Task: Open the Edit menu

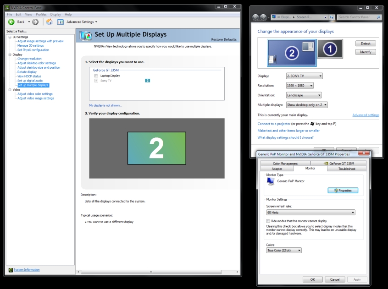Action: tap(18, 14)
